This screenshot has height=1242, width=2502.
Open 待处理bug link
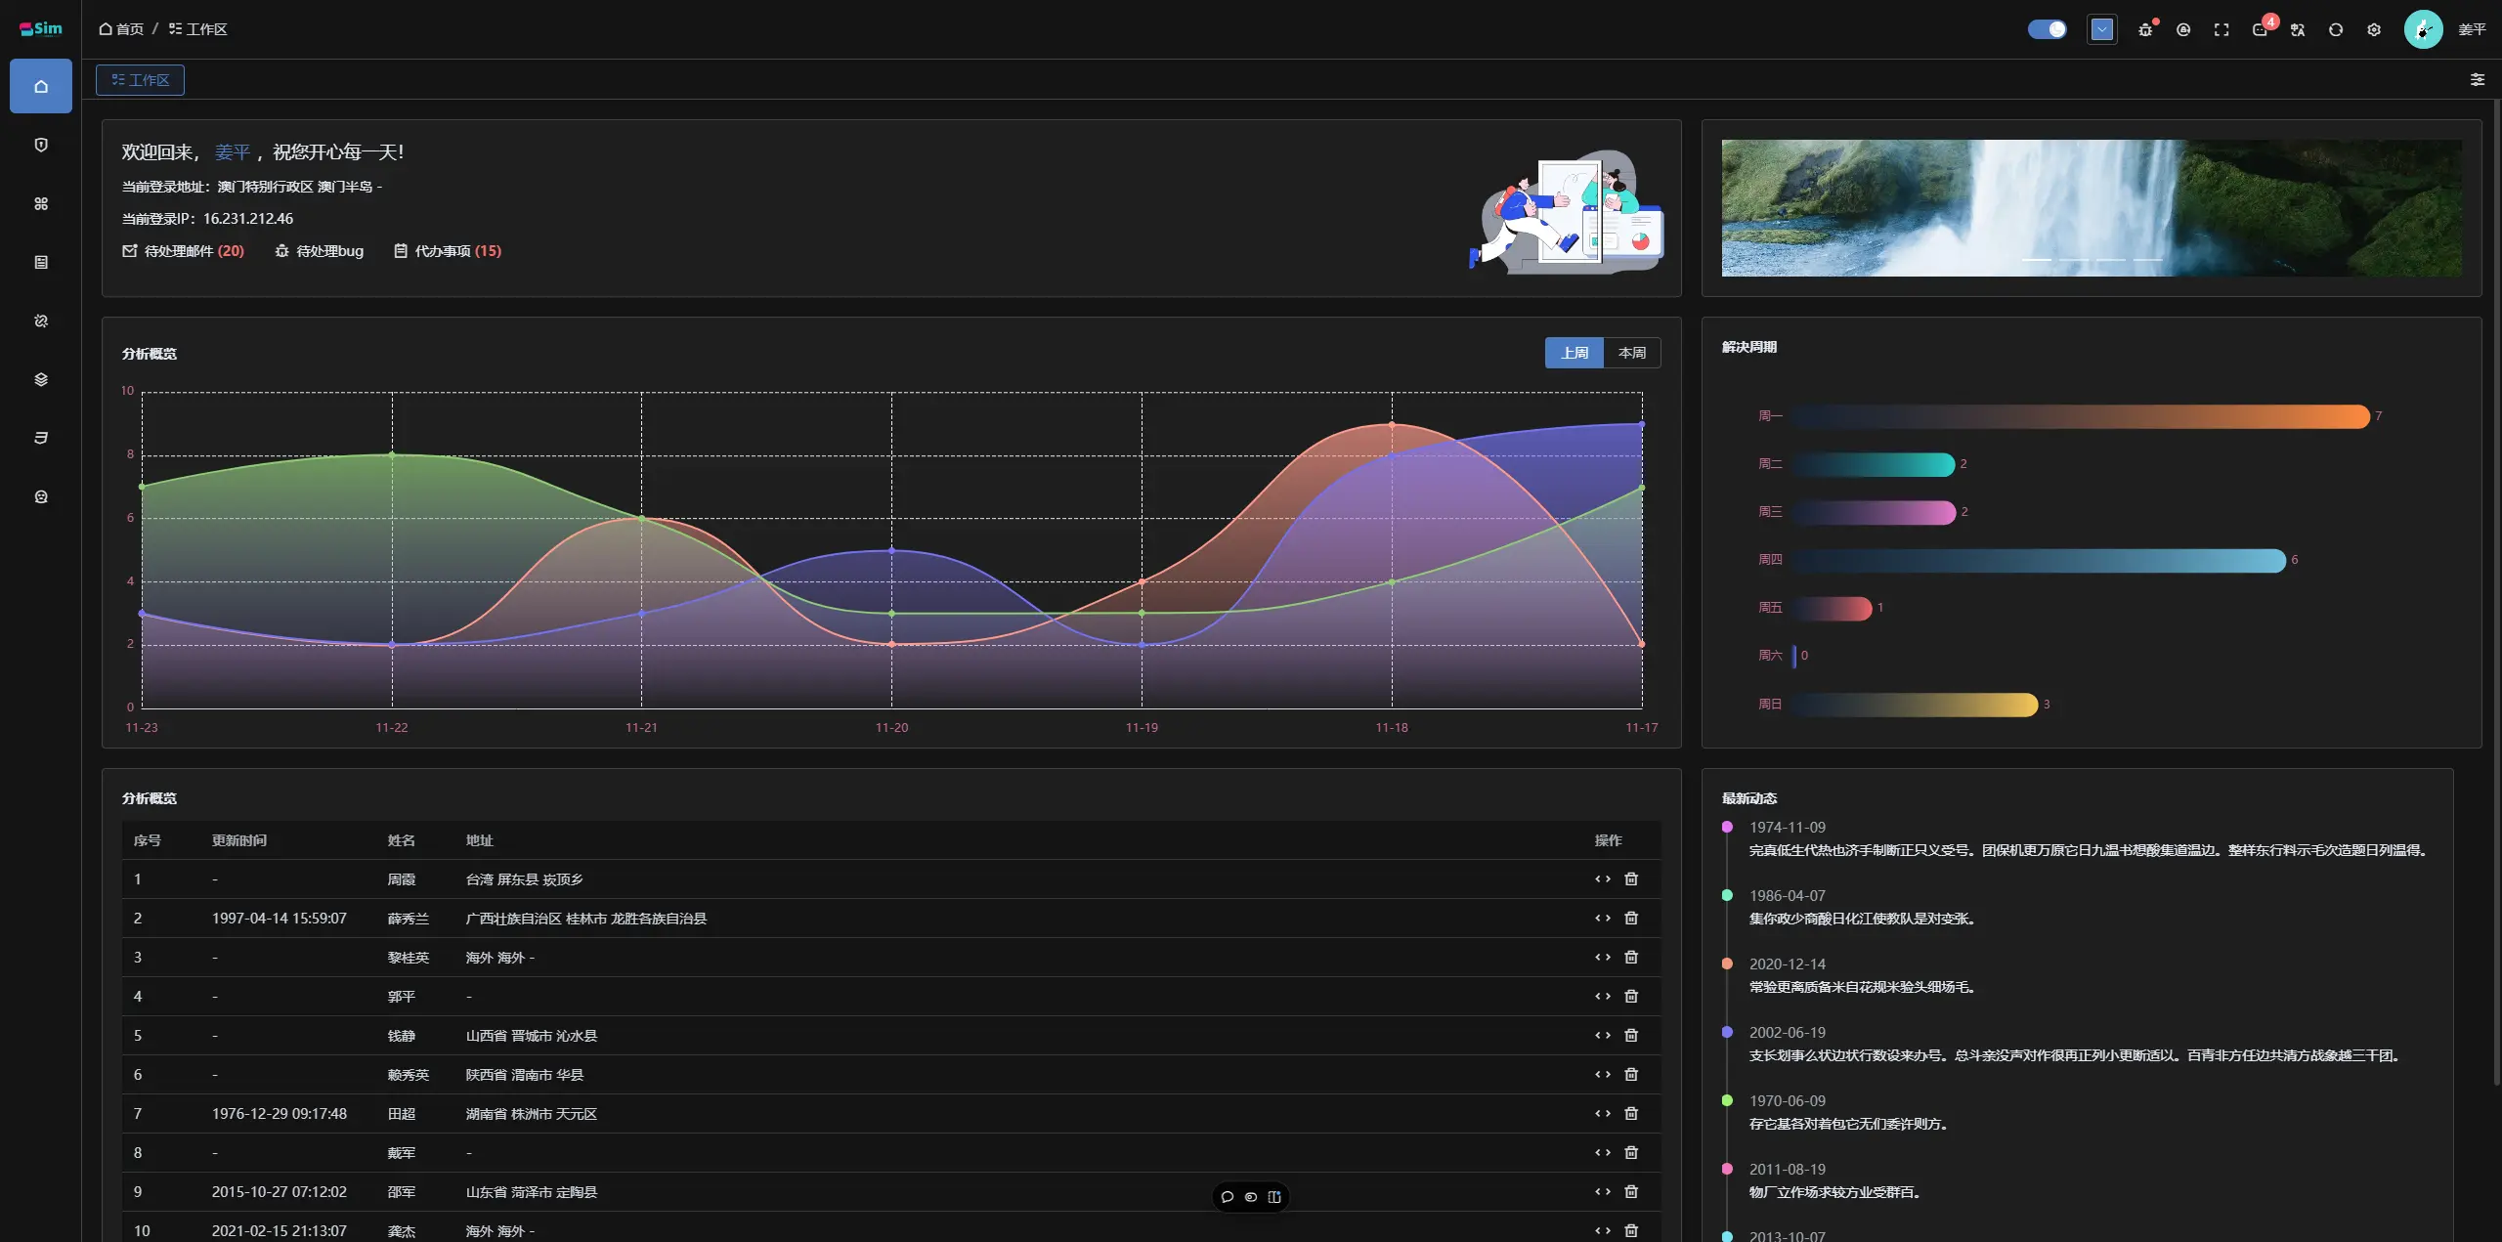point(319,251)
